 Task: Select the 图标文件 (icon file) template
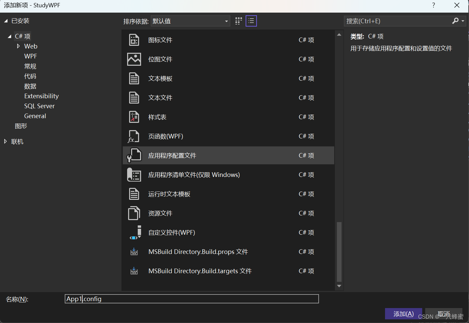(x=160, y=40)
